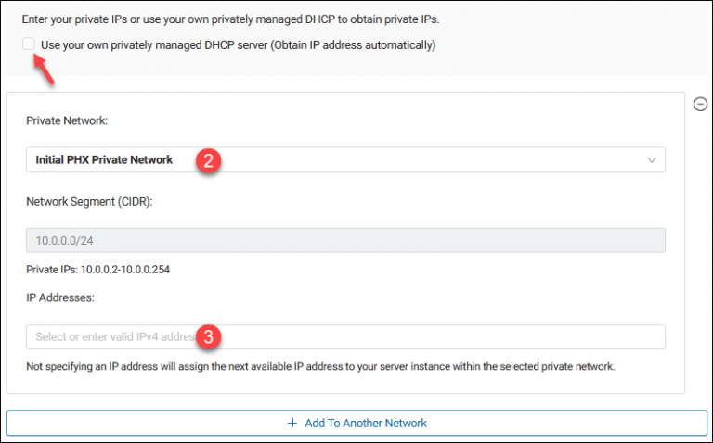Click the 'Network Segment (CIDR):' label
This screenshot has width=713, height=443.
coord(89,201)
